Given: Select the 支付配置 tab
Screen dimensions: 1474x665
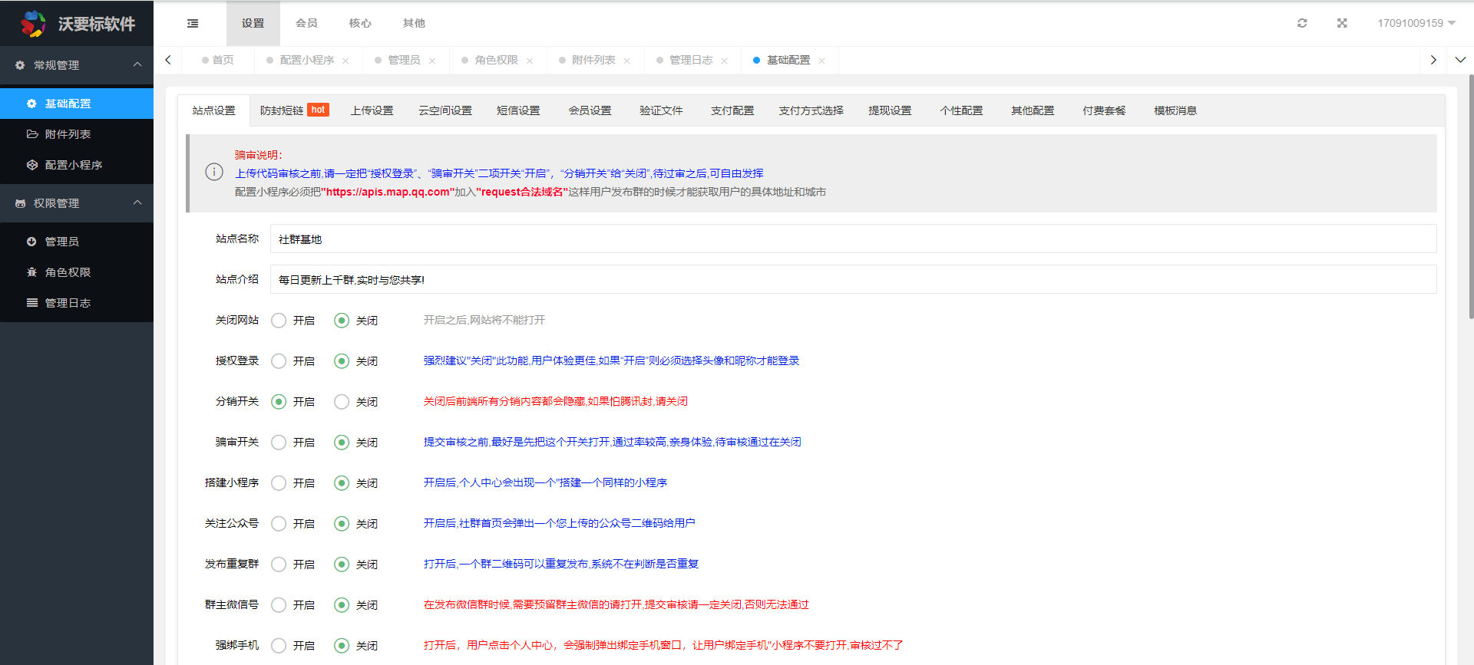Looking at the screenshot, I should pyautogui.click(x=732, y=110).
